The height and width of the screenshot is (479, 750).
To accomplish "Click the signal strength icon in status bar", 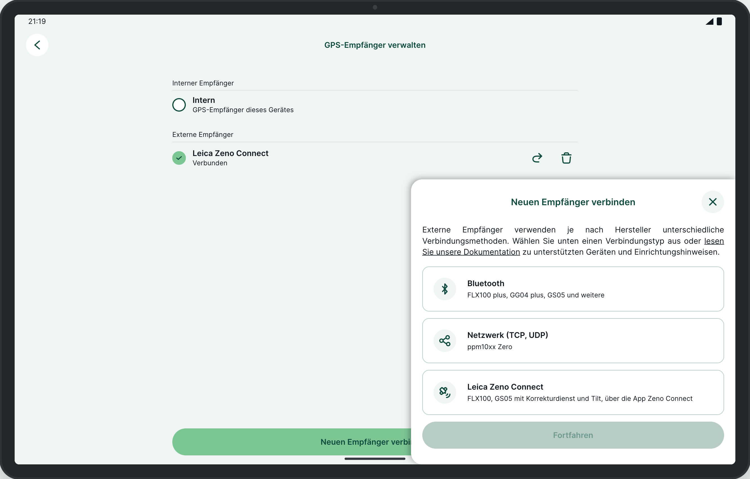I will [709, 21].
